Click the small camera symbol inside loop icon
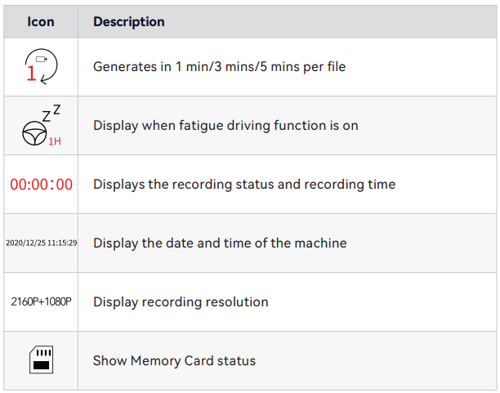 coord(42,60)
